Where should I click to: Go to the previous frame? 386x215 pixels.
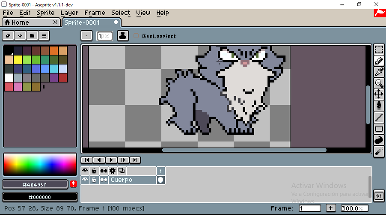point(99,160)
